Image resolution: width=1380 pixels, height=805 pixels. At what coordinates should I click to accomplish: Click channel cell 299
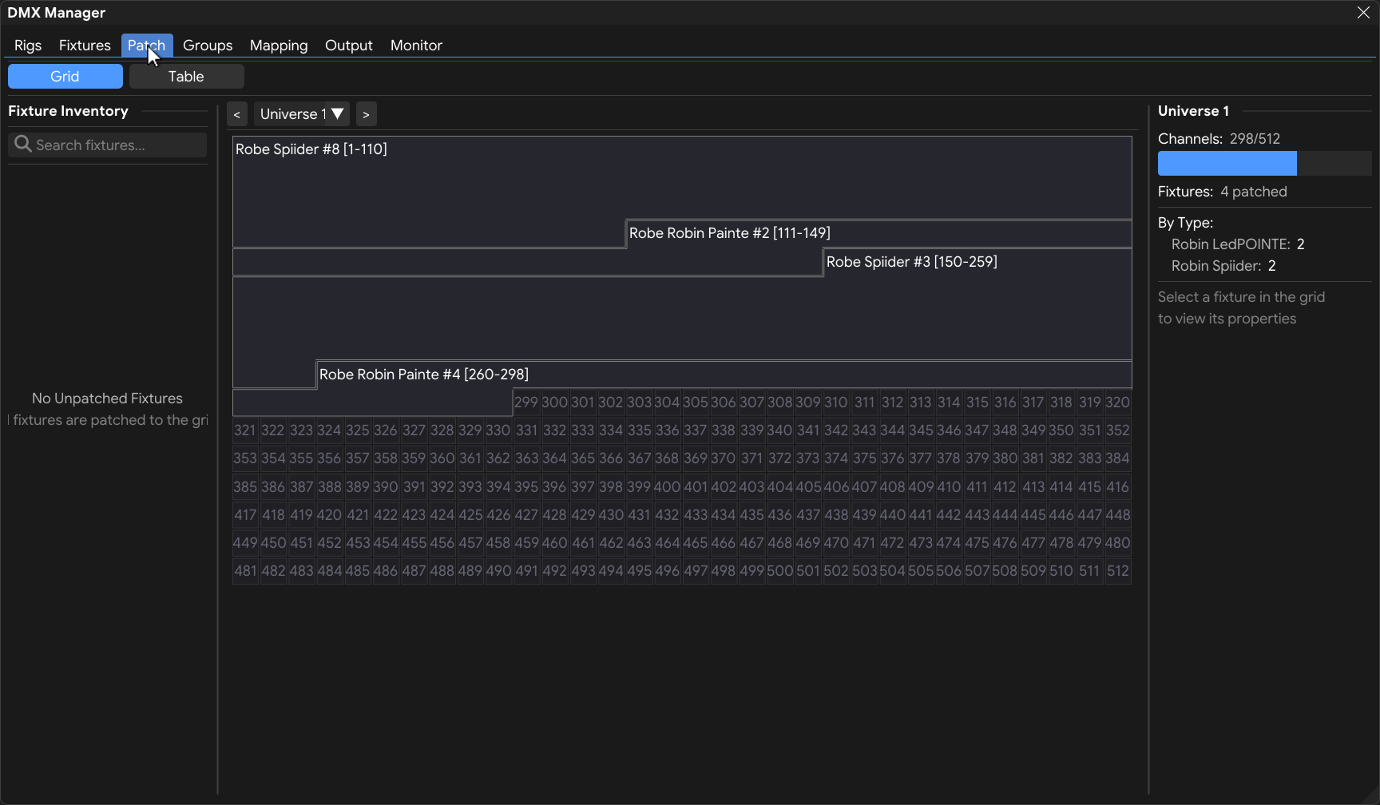(x=526, y=402)
